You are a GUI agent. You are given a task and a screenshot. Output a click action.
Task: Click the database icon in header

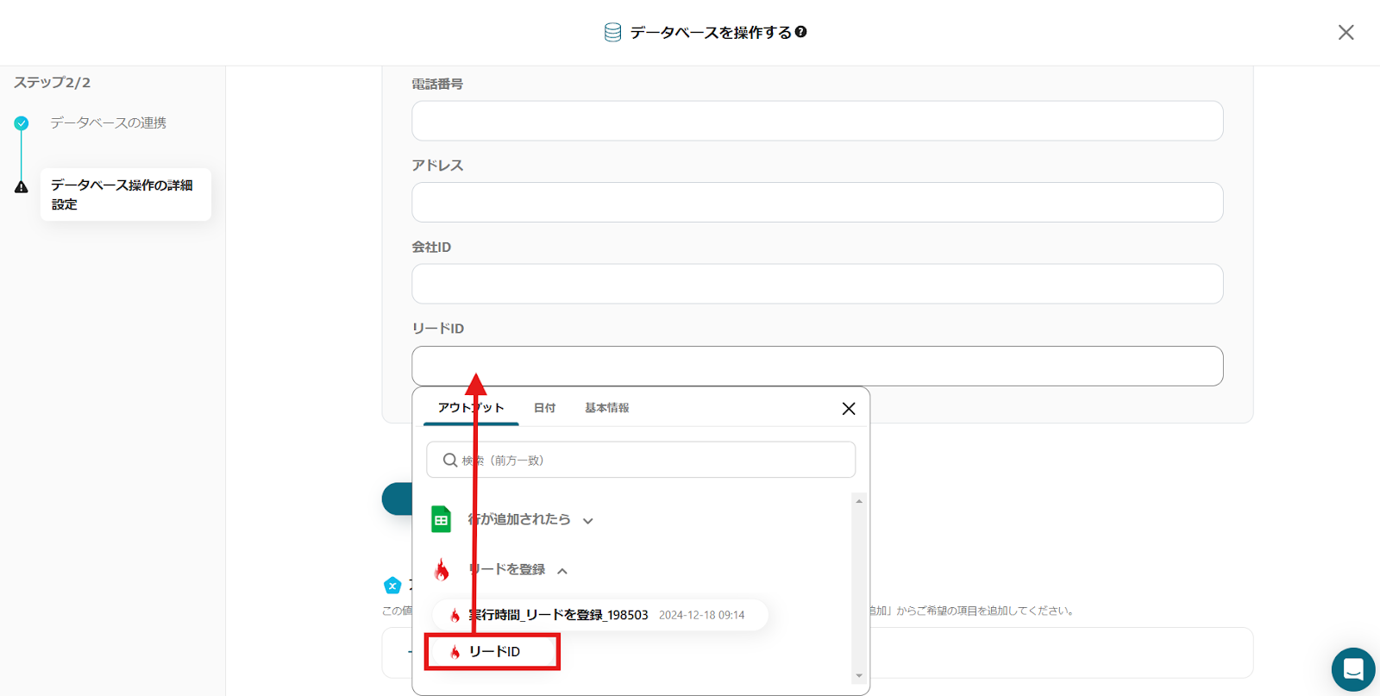pyautogui.click(x=612, y=33)
